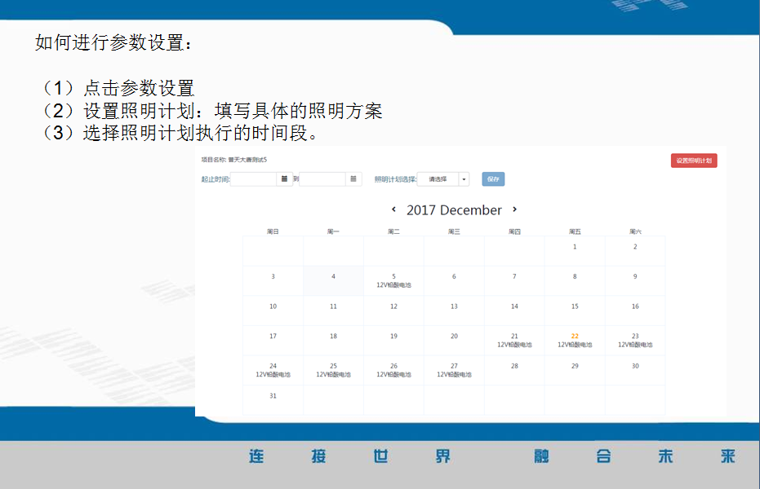Screen dimensions: 760x489
Task: Focus the 起止时间 start date field
Action: (x=253, y=179)
